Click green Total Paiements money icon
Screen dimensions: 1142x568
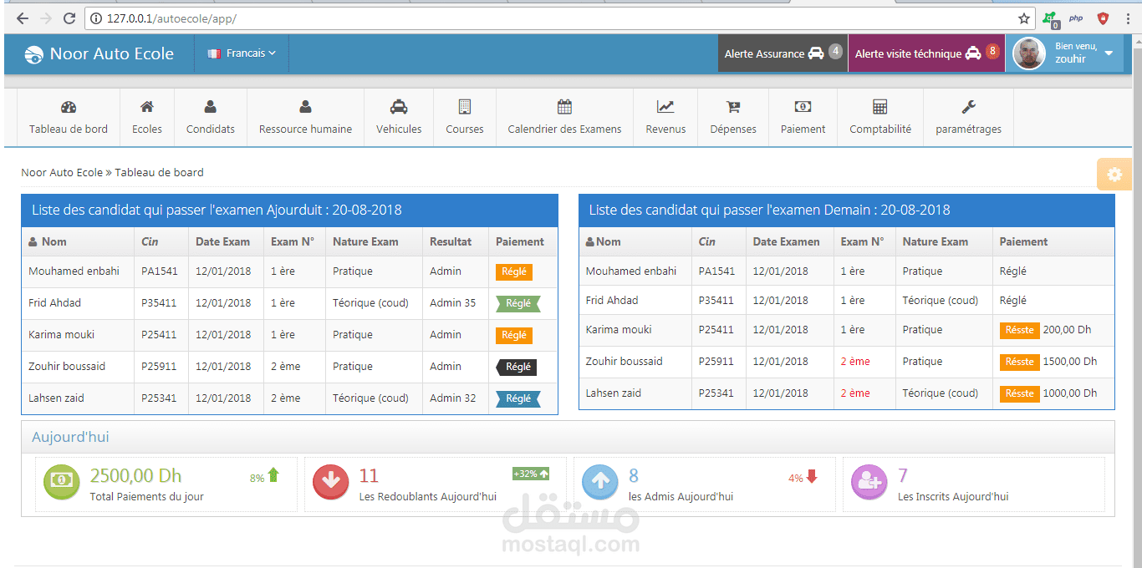tap(61, 481)
